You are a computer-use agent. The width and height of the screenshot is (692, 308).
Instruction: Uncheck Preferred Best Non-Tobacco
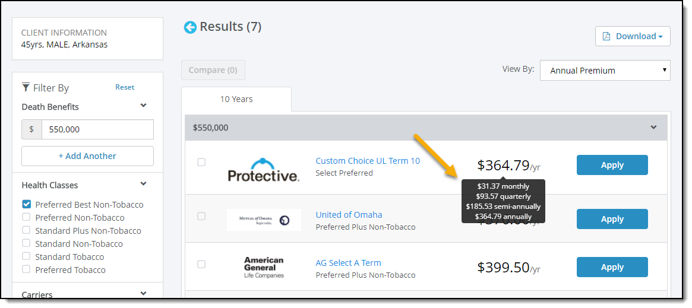27,204
